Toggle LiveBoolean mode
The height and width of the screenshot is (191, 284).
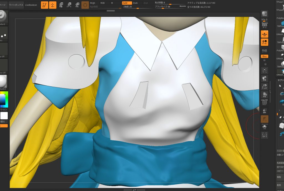point(31,5)
